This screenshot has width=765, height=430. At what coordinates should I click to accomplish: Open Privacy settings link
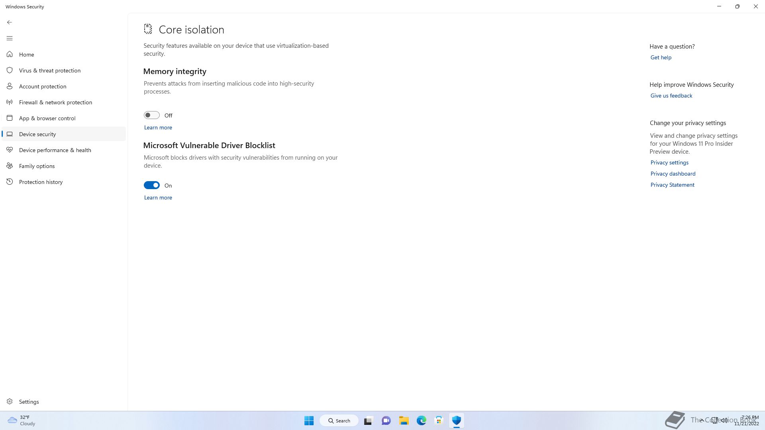pos(669,162)
